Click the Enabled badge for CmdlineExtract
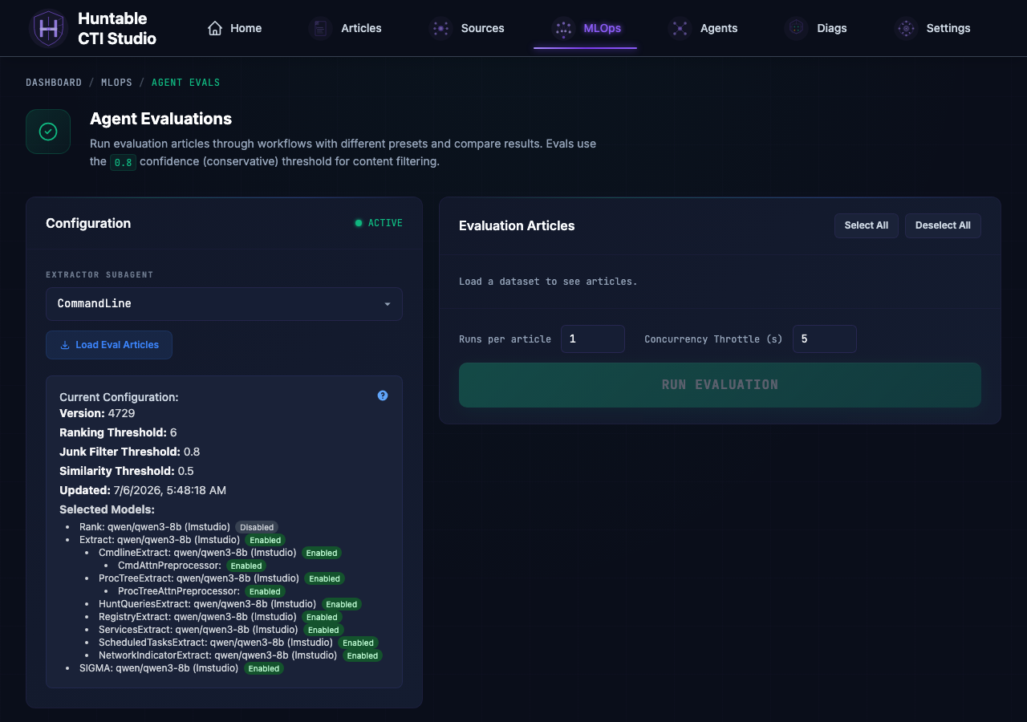Screen dimensions: 1027x722 point(322,553)
